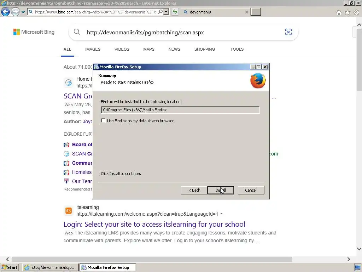Screen dimensions: 362x272
Task: Cancel the Mozilla Firefox Setup
Action: click(x=251, y=190)
